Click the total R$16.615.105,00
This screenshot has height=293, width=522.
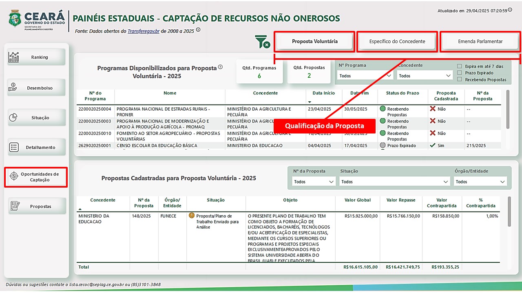click(x=361, y=267)
